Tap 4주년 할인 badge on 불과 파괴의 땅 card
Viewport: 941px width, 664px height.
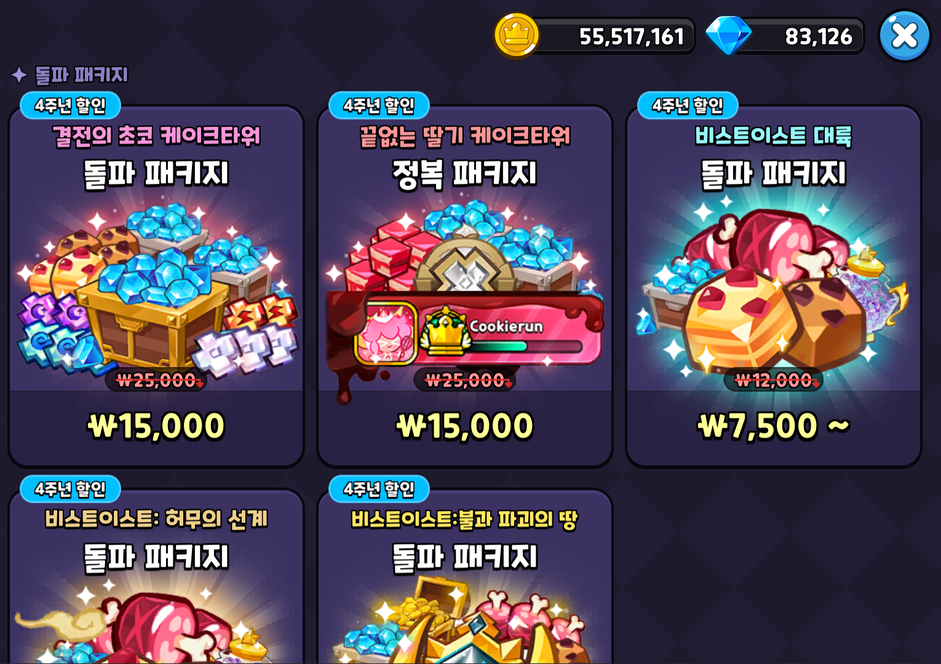point(379,489)
